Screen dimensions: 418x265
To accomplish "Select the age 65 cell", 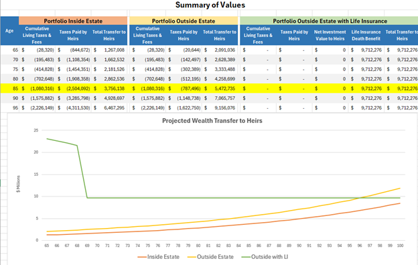I will 10,50.
